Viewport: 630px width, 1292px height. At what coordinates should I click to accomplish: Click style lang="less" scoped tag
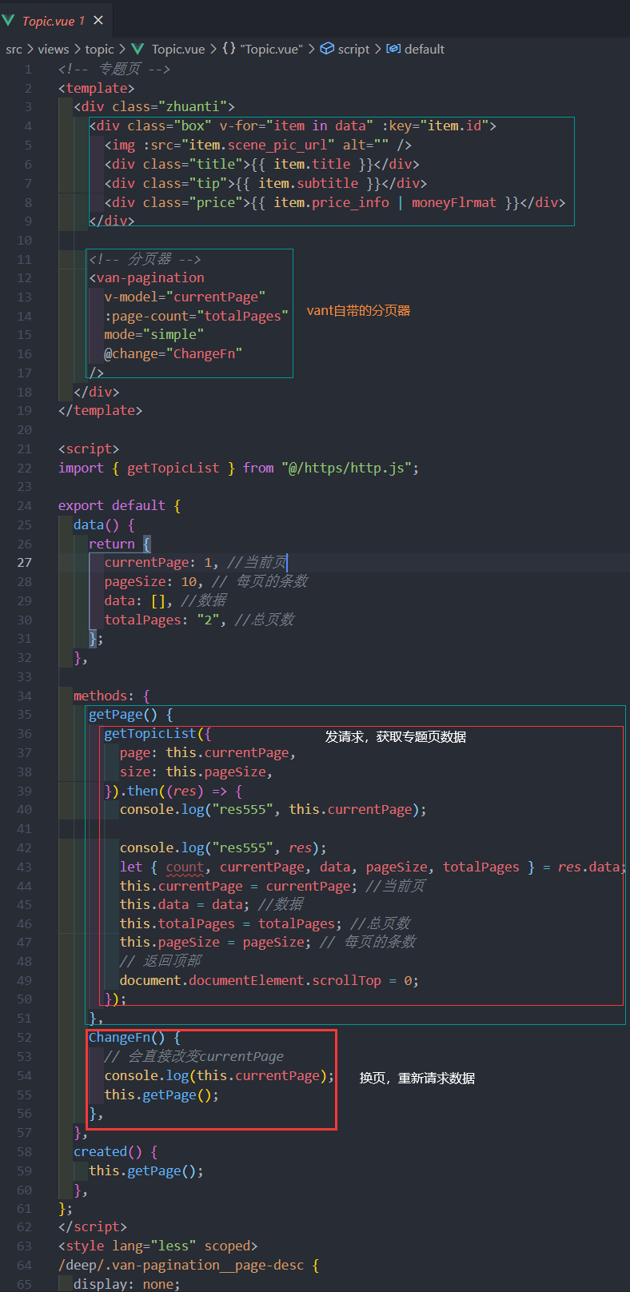(x=158, y=1246)
